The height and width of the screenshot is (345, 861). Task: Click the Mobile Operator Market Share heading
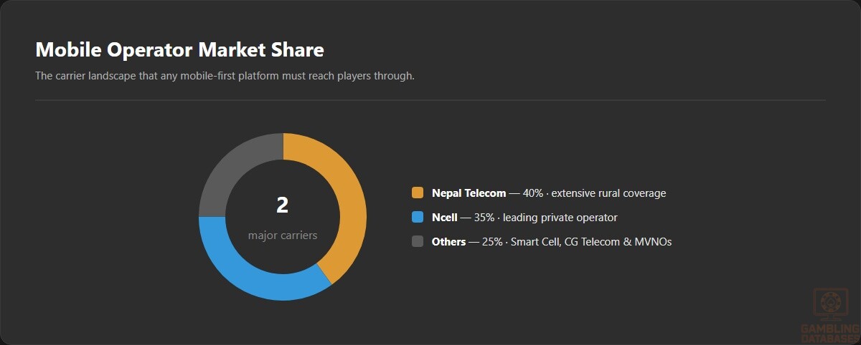179,49
